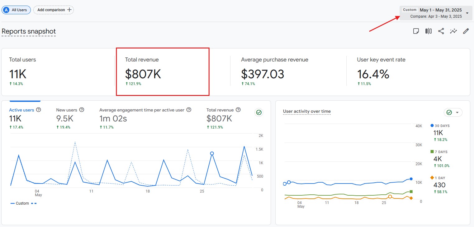The image size is (474, 227).
Task: Click the Reports snapshot title
Action: 29,31
